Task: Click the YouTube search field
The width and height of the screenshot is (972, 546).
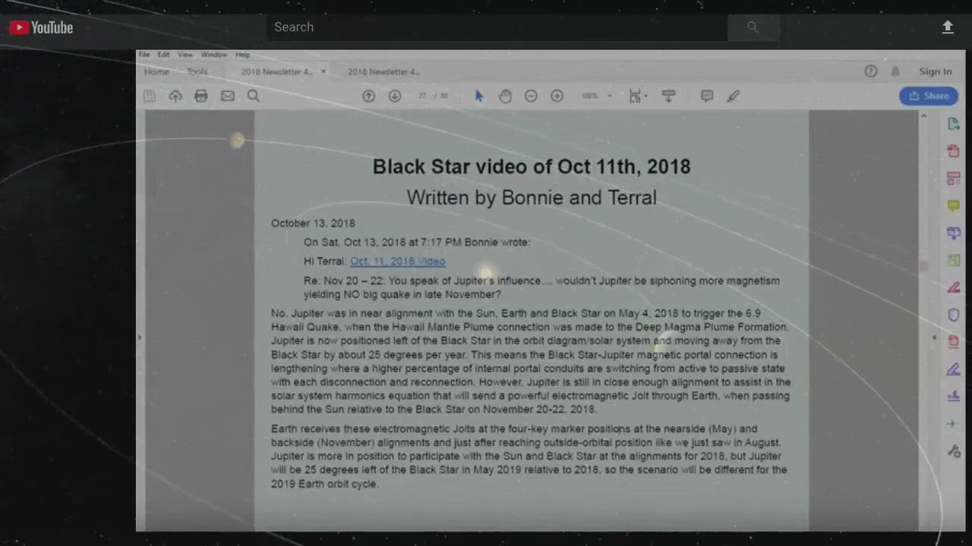Action: click(497, 27)
